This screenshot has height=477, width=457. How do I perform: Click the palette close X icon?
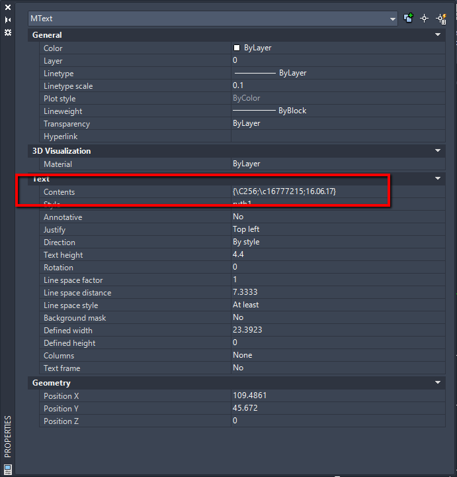click(8, 8)
